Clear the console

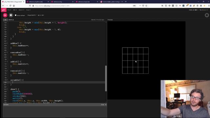(x=102, y=105)
